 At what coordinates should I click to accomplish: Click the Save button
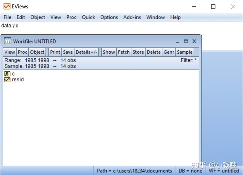pyautogui.click(x=68, y=52)
